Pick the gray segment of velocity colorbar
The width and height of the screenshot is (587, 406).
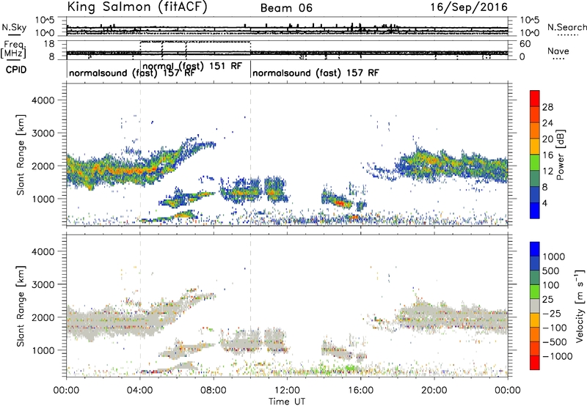click(x=535, y=306)
